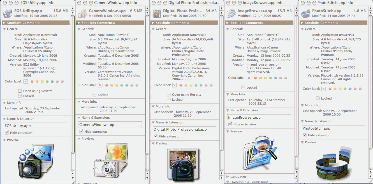Uncheck Hide extension for Digital Photo Professional.app
The height and width of the screenshot is (184, 373).
tap(156, 136)
